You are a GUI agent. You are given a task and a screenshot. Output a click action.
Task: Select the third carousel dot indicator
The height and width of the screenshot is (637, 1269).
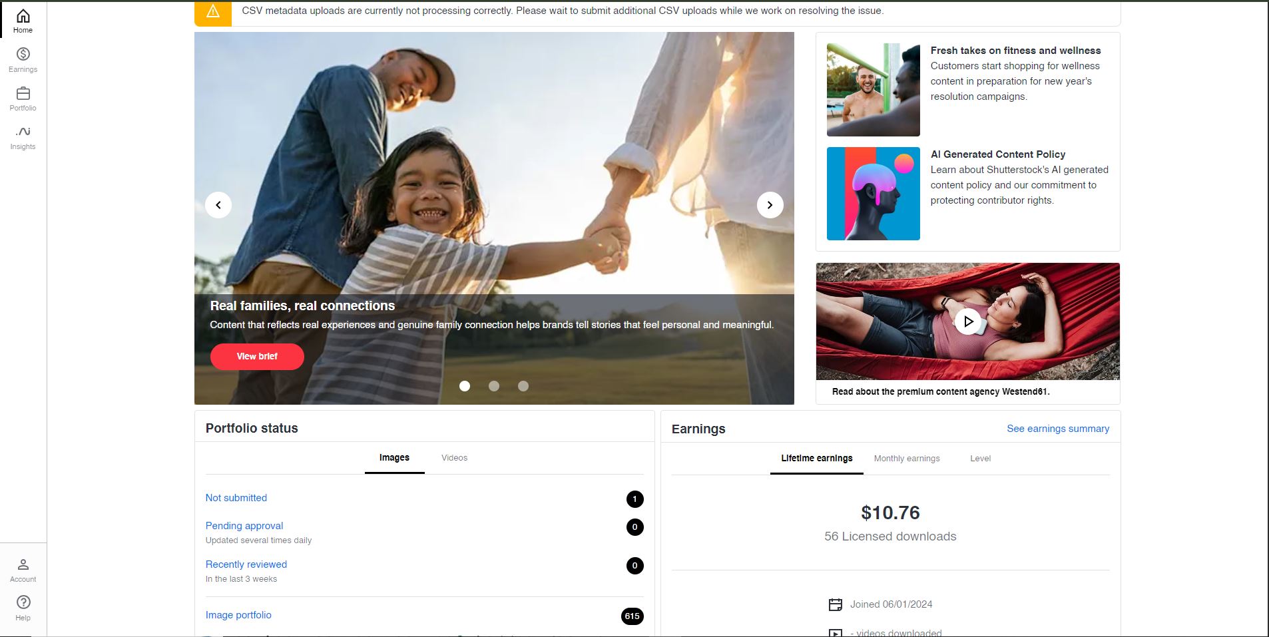click(x=523, y=386)
